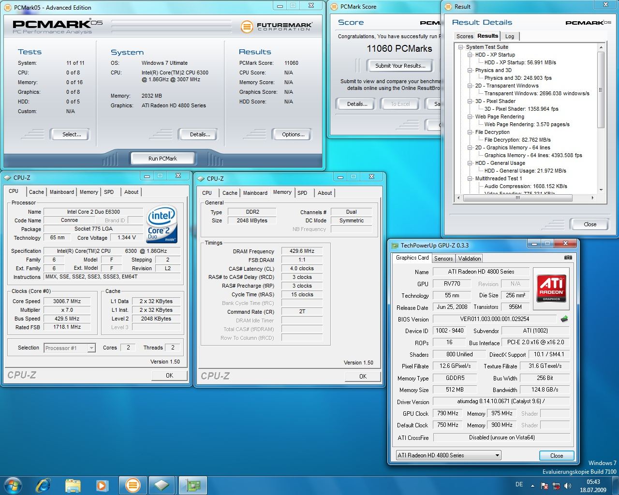This screenshot has width=619, height=495.
Task: Click Close button in GPU-Z
Action: [557, 456]
